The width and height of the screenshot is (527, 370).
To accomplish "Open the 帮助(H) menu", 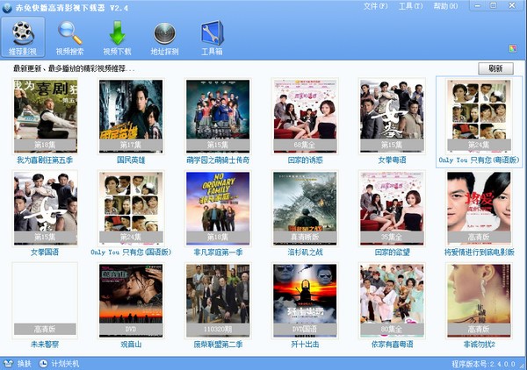I will [x=445, y=6].
